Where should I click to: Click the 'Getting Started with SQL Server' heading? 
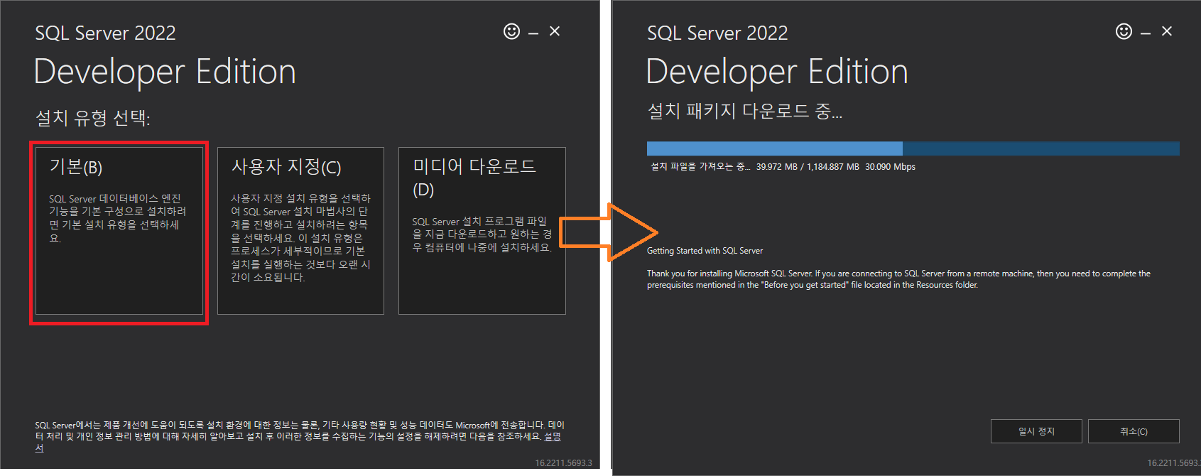(x=705, y=251)
